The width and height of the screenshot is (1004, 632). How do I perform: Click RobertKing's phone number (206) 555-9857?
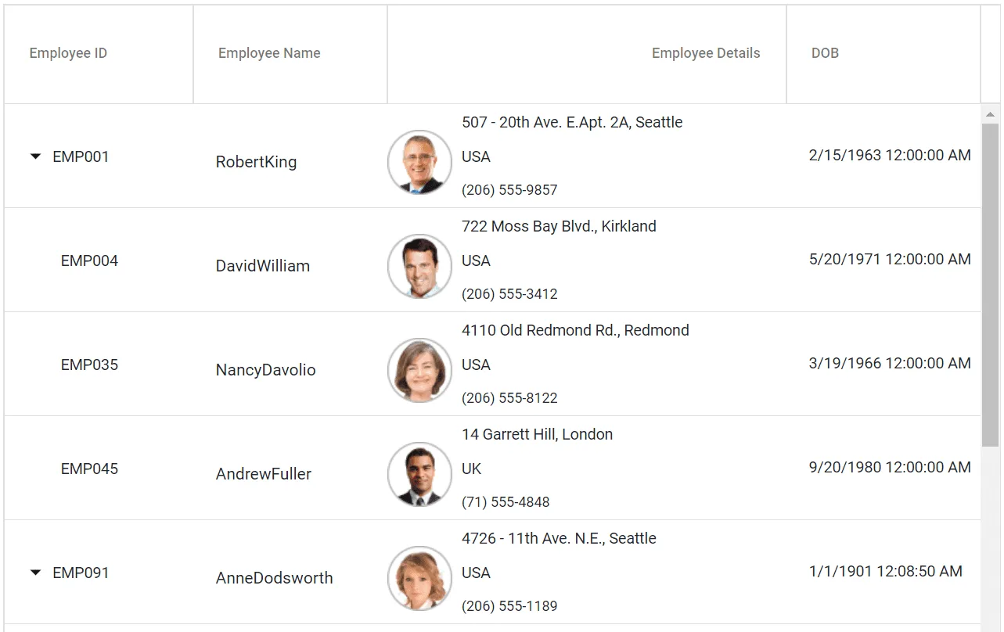(x=509, y=189)
